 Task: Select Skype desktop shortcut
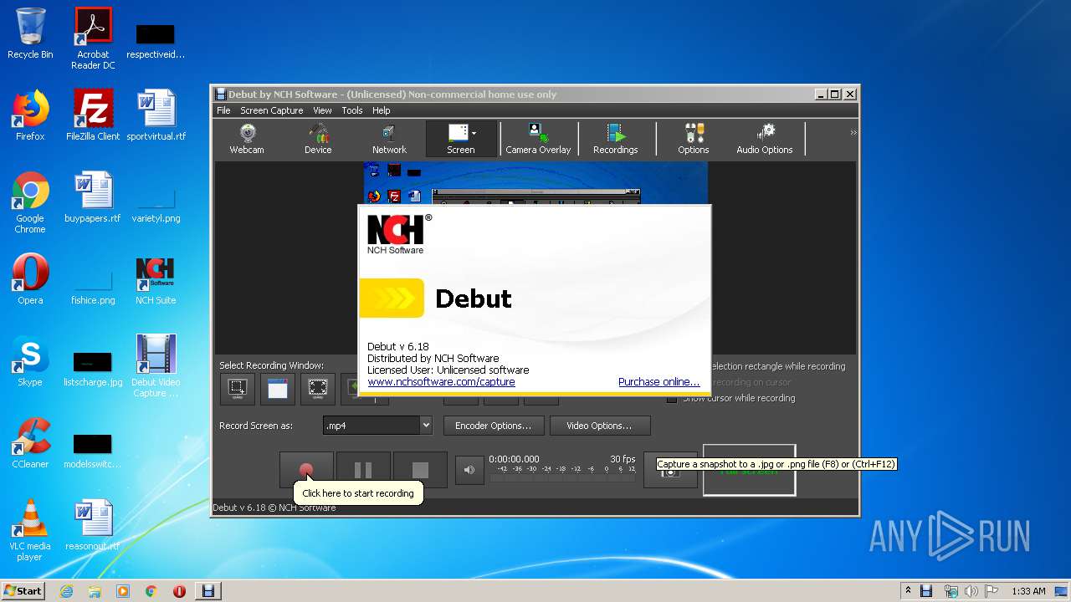30,361
